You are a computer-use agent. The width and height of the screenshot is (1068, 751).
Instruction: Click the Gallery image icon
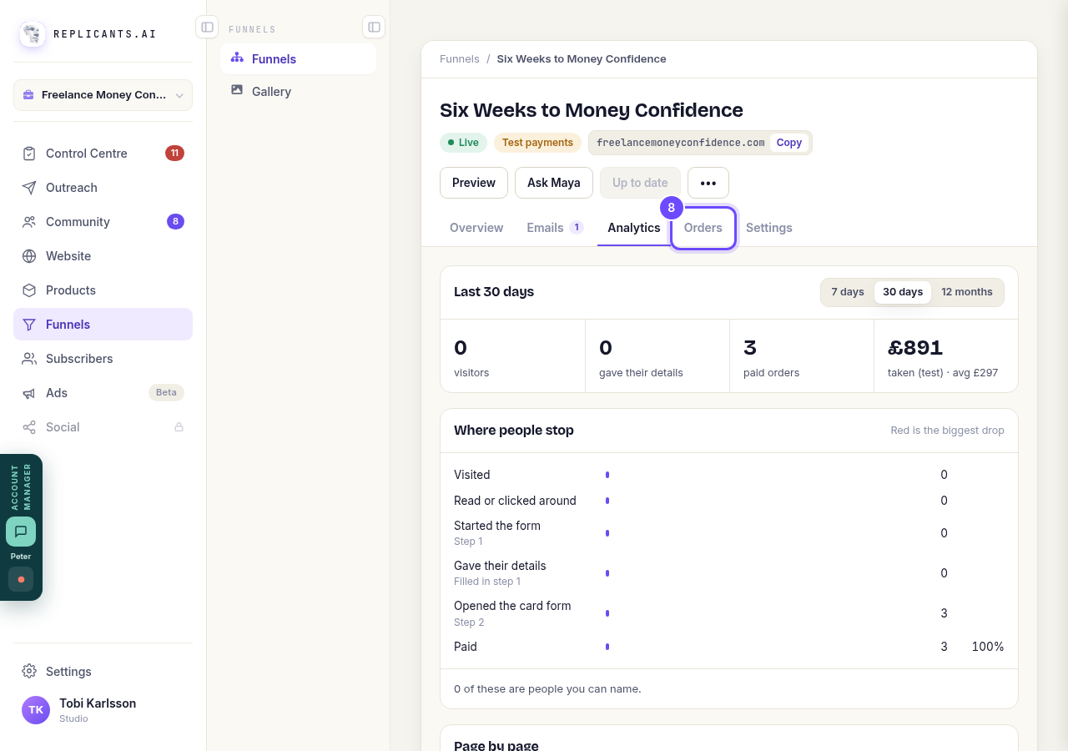[x=237, y=90]
